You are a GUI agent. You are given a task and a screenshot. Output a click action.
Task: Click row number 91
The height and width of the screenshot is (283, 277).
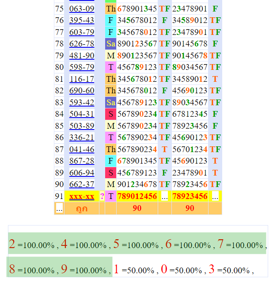59,196
